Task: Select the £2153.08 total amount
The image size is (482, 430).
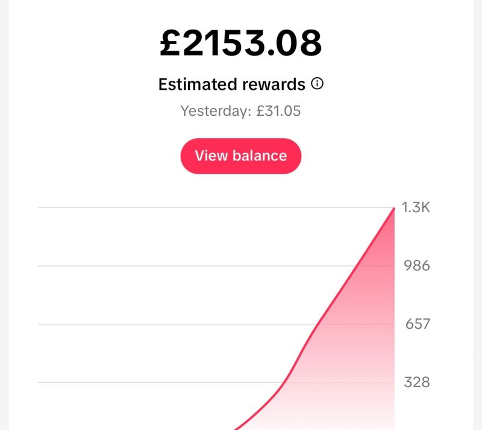Action: (x=241, y=43)
